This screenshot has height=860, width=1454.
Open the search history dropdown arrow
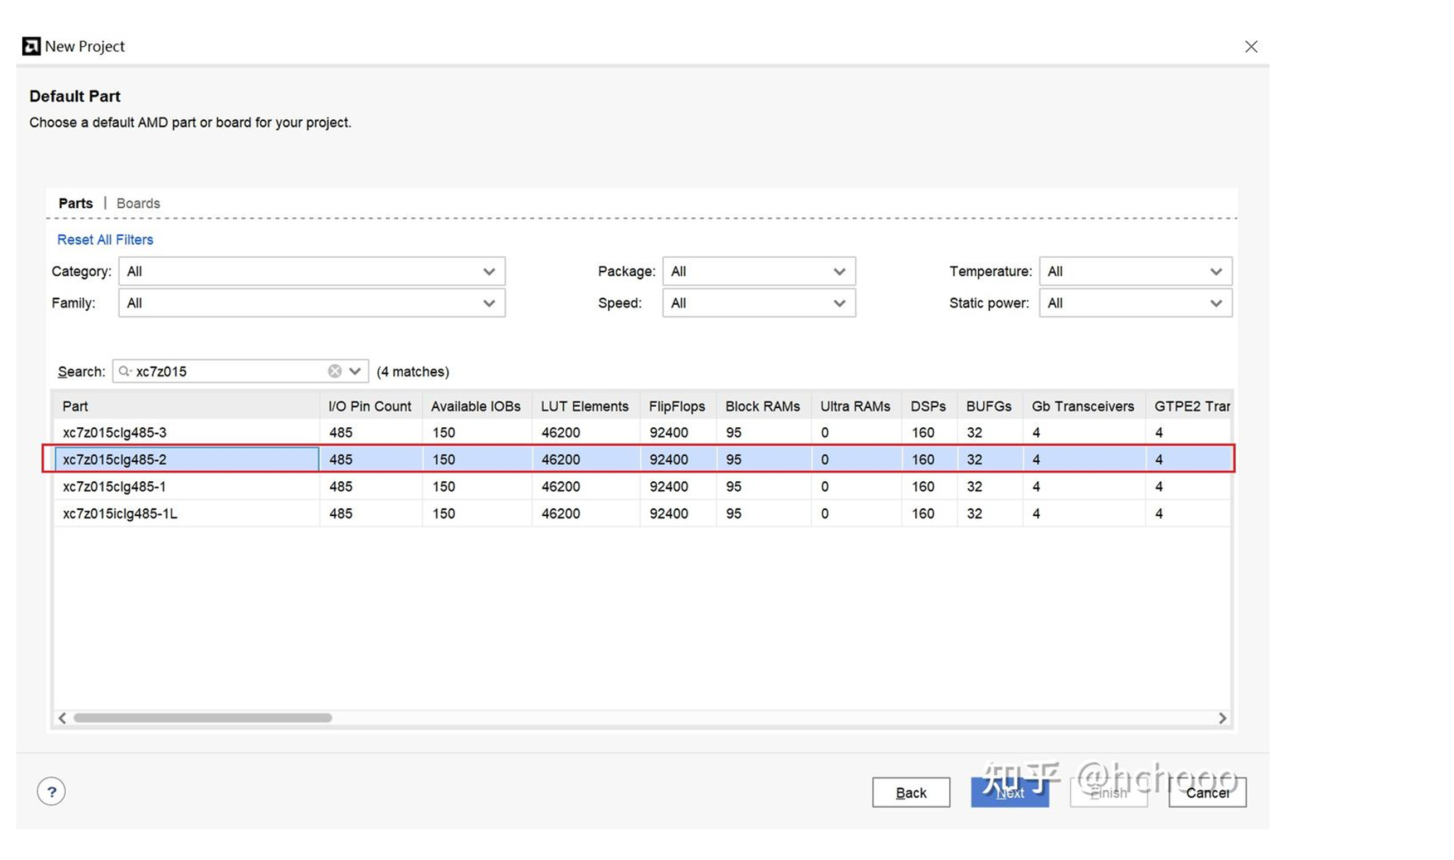pos(355,372)
